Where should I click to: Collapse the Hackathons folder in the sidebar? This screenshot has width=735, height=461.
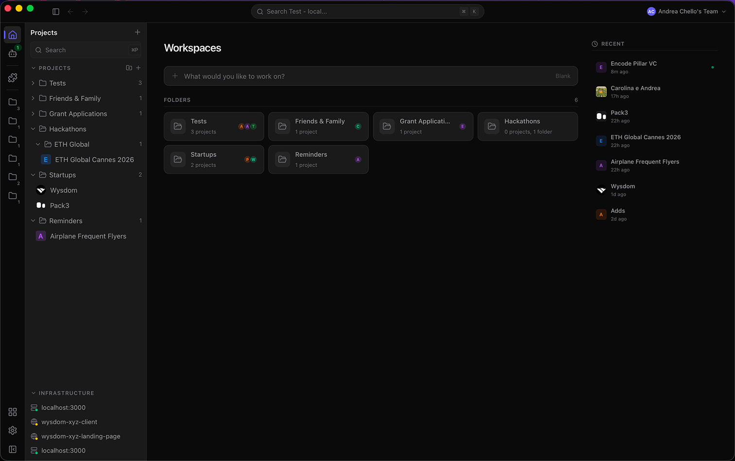(x=33, y=129)
